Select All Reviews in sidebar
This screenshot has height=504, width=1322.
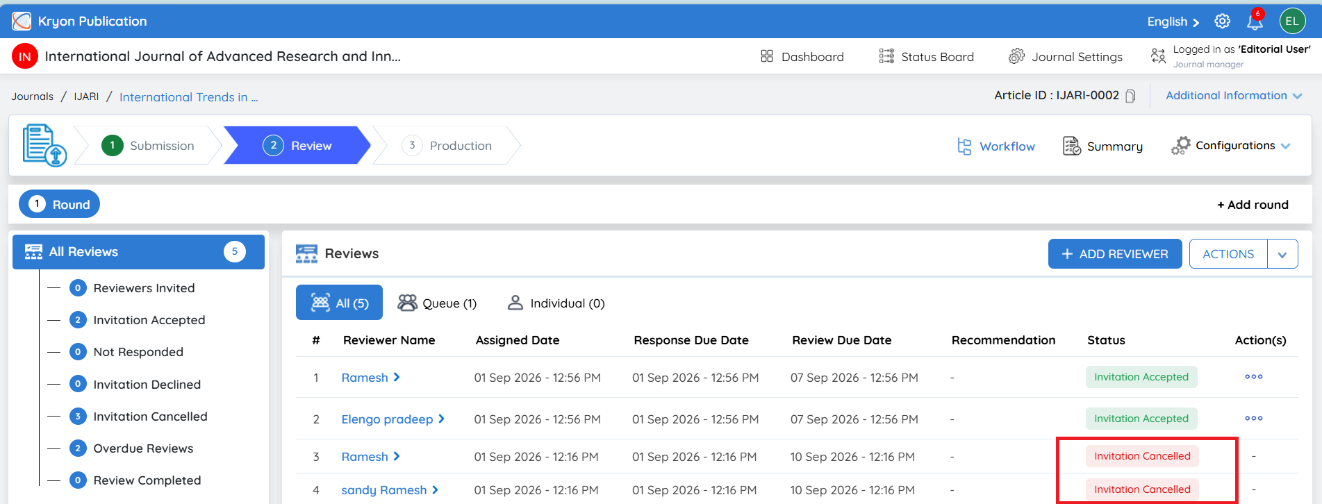point(138,252)
